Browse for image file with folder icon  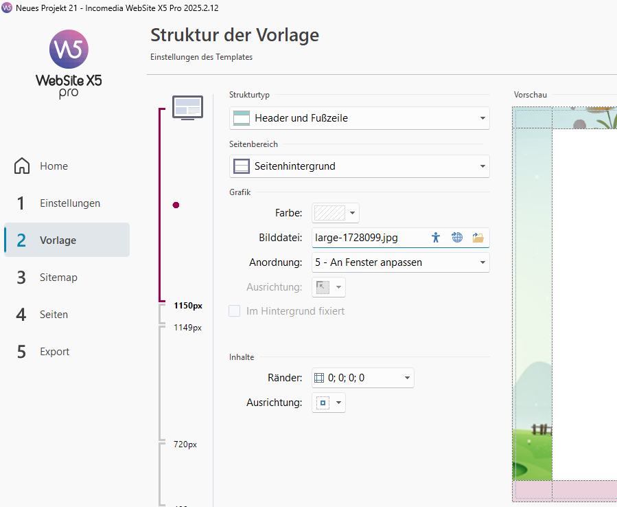[478, 238]
